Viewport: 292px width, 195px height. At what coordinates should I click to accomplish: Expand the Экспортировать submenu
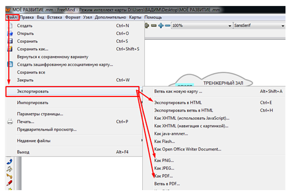click(74, 92)
